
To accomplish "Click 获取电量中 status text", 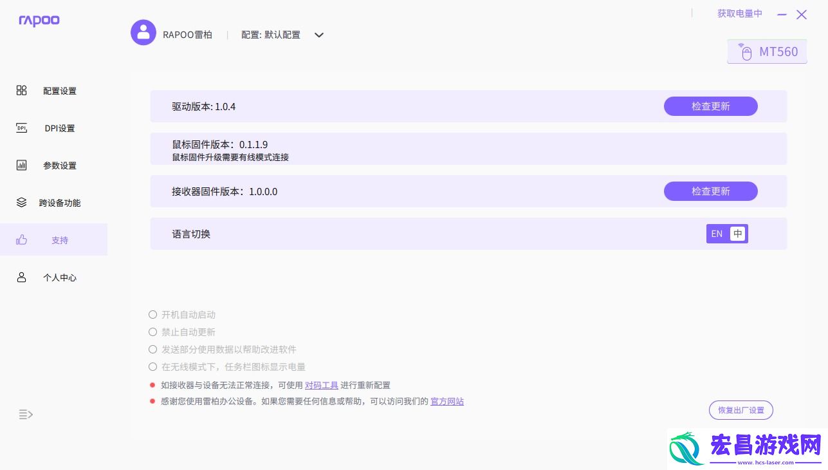I will click(x=740, y=14).
